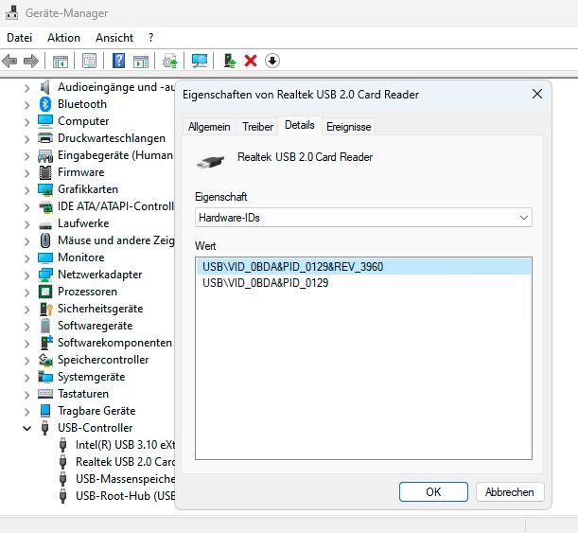Click the USB-Controller plug icon
The image size is (578, 533).
click(x=45, y=428)
